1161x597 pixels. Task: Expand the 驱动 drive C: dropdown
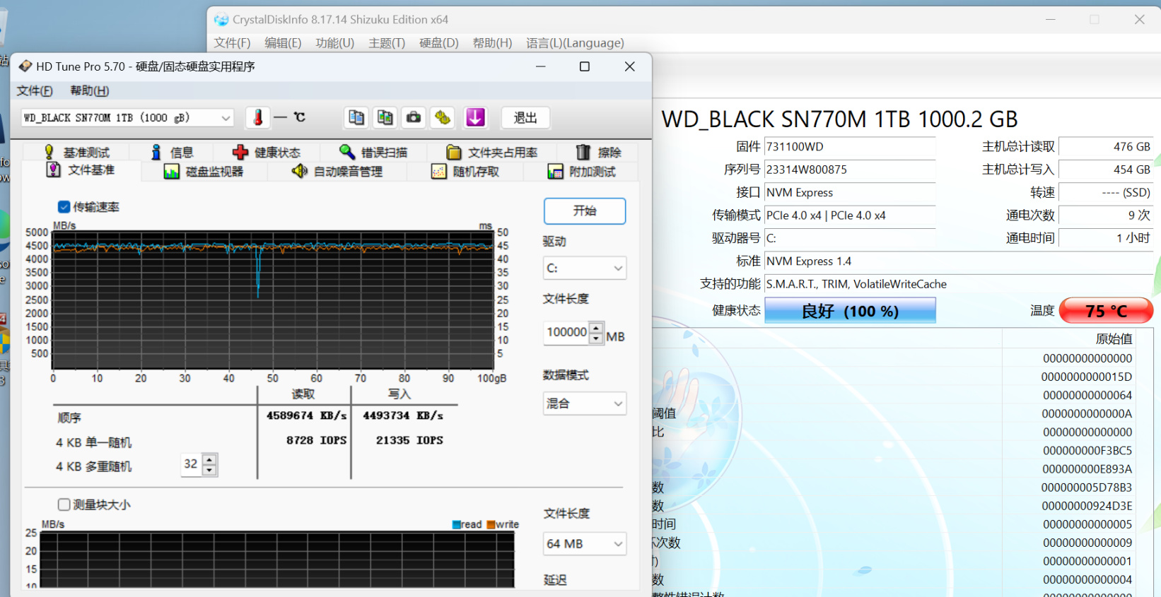(x=585, y=268)
